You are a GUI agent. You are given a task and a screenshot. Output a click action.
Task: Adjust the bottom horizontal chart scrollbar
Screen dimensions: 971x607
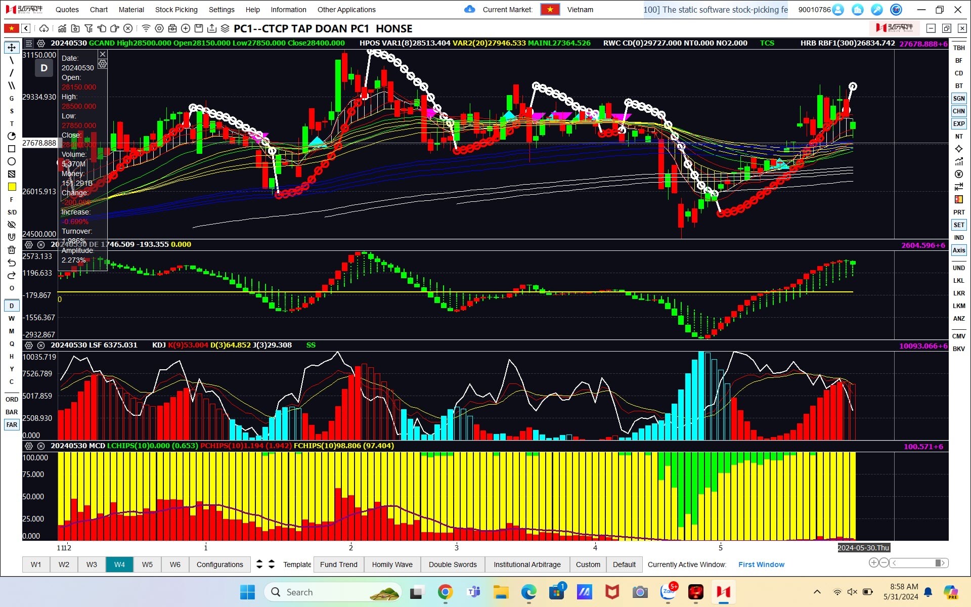[x=918, y=563]
